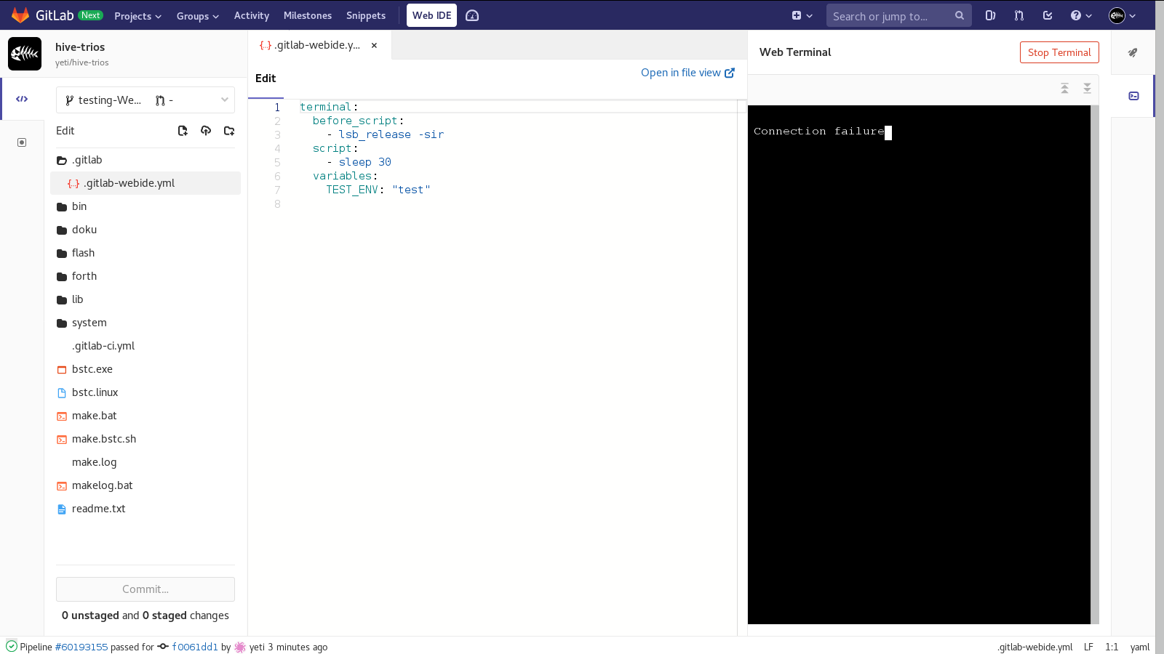Viewport: 1164px width, 654px height.
Task: Go to the Milestones menu item
Action: (307, 15)
